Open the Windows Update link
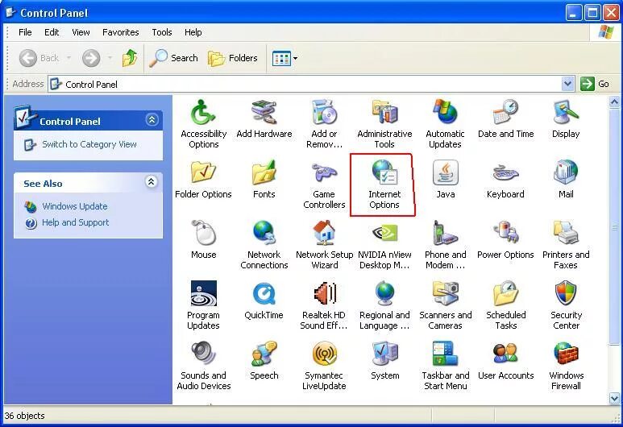This screenshot has width=623, height=427. (x=75, y=206)
